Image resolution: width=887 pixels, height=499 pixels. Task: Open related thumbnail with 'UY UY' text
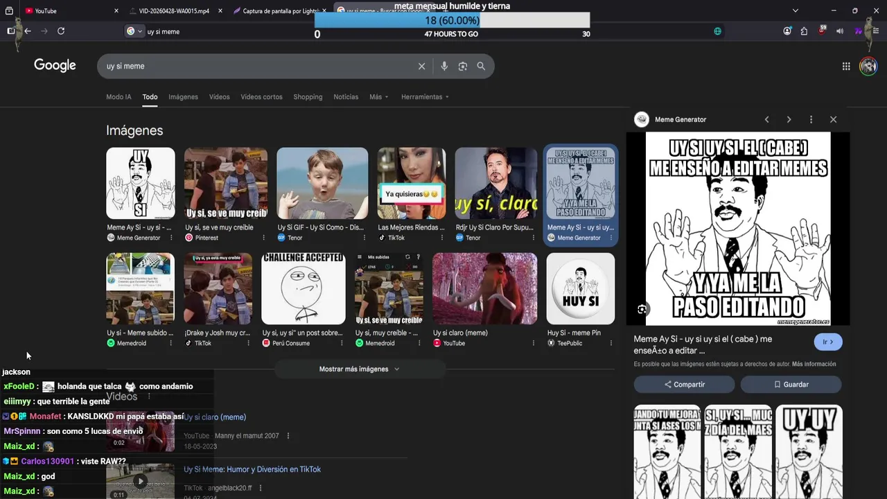click(x=809, y=451)
